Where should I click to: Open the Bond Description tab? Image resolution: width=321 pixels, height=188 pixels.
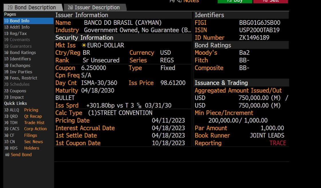click(x=33, y=7)
